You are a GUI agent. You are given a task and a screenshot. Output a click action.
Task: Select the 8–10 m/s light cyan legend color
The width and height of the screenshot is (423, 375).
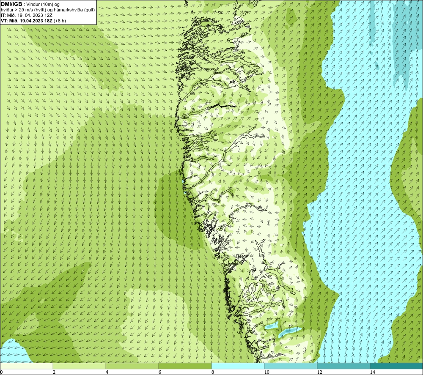[x=238, y=366]
